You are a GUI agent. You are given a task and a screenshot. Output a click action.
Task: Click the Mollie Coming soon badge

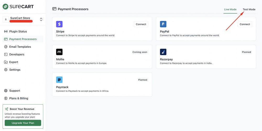[x=140, y=52]
